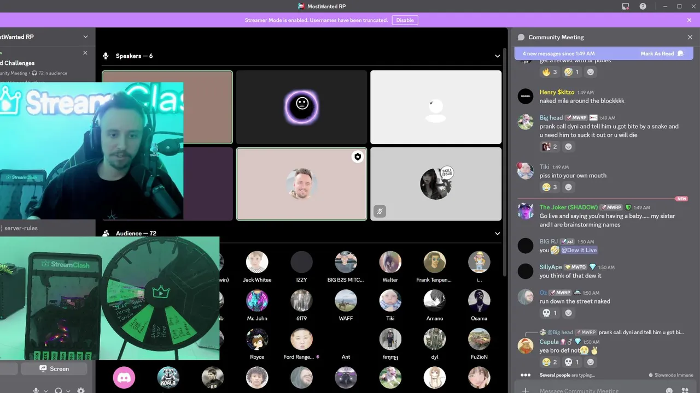Dismiss the Streamer Mode purple banner
The width and height of the screenshot is (700, 393).
689,20
